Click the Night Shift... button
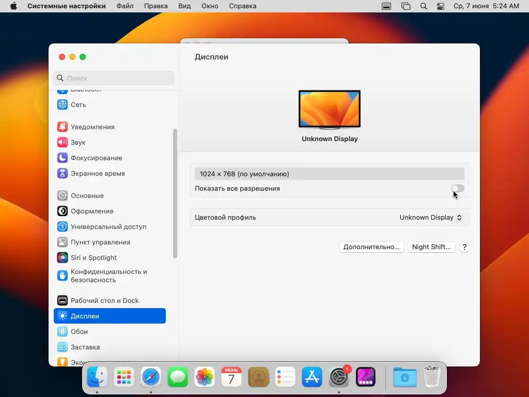This screenshot has height=397, width=529. pos(431,247)
